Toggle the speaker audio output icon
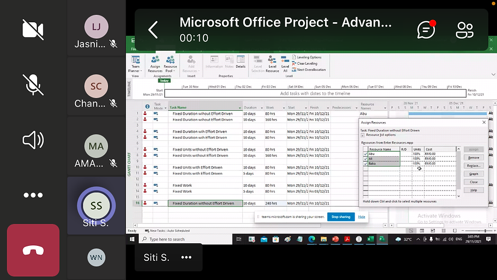The width and height of the screenshot is (497, 280). (33, 140)
